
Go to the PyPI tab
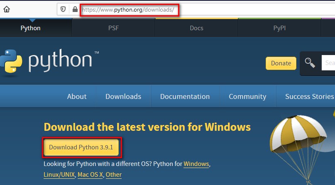pyautogui.click(x=279, y=28)
